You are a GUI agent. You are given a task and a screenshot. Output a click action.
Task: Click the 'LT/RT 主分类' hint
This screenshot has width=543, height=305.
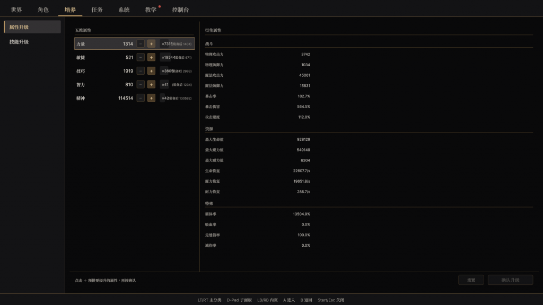pos(209,300)
